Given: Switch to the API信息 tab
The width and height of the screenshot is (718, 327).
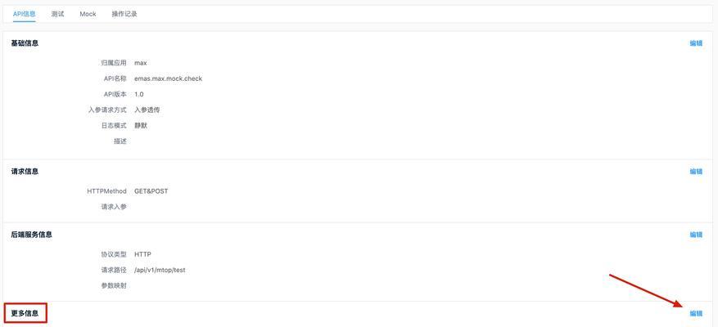Looking at the screenshot, I should pos(24,14).
